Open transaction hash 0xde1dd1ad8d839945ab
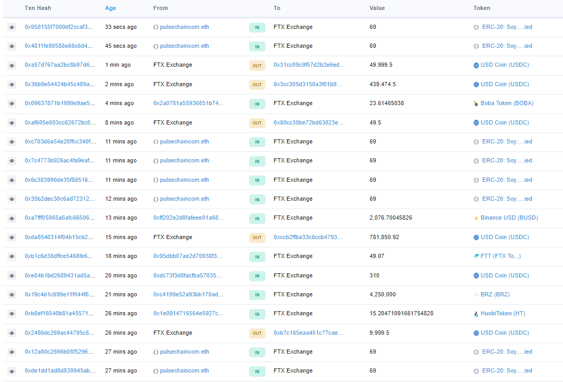 (x=60, y=370)
